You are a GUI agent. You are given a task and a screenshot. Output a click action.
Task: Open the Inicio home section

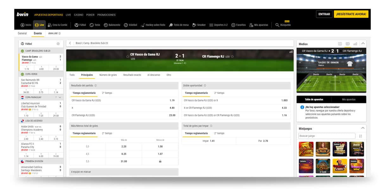point(26,25)
